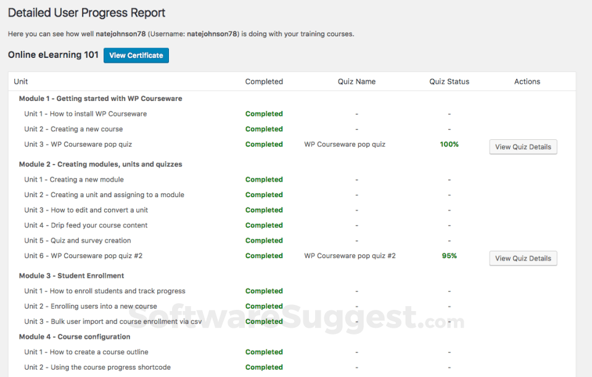Select the Actions column header
The image size is (592, 377).
pyautogui.click(x=527, y=81)
